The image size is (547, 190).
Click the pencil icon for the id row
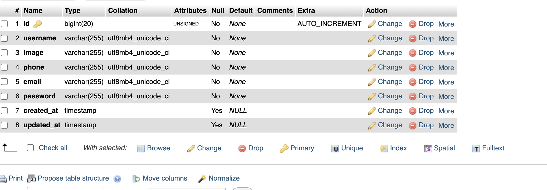(x=372, y=24)
